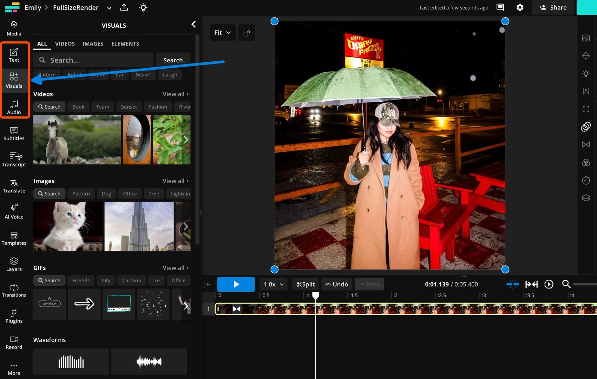Click the export upload icon in header
This screenshot has width=597, height=379.
[x=124, y=8]
